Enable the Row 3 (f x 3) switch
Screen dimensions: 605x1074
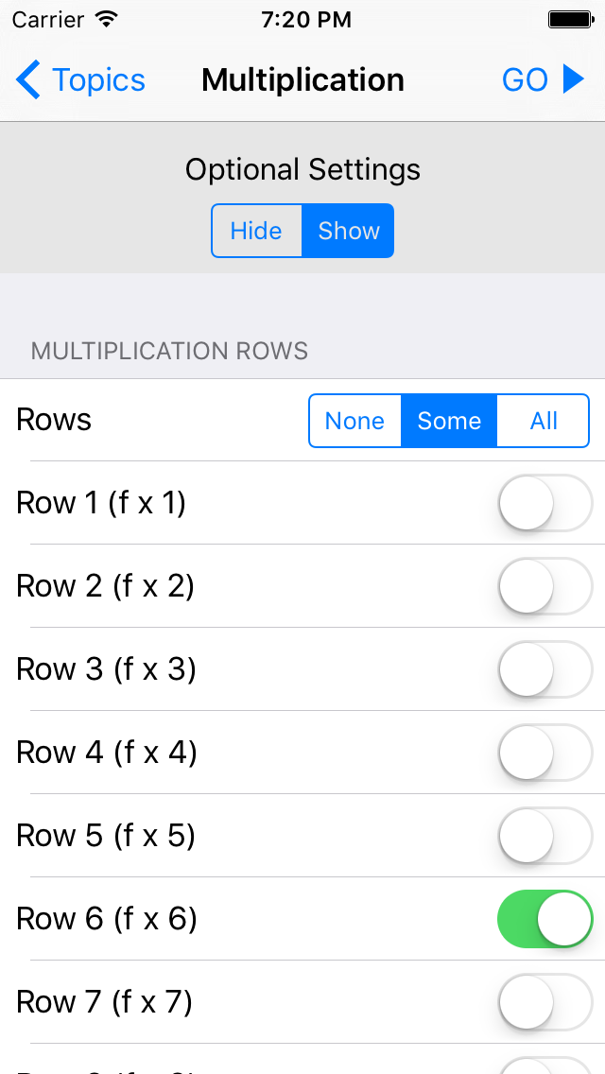pos(545,669)
